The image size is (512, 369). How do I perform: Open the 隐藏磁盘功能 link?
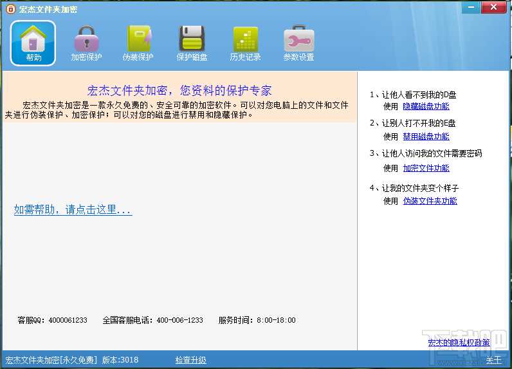pos(426,106)
